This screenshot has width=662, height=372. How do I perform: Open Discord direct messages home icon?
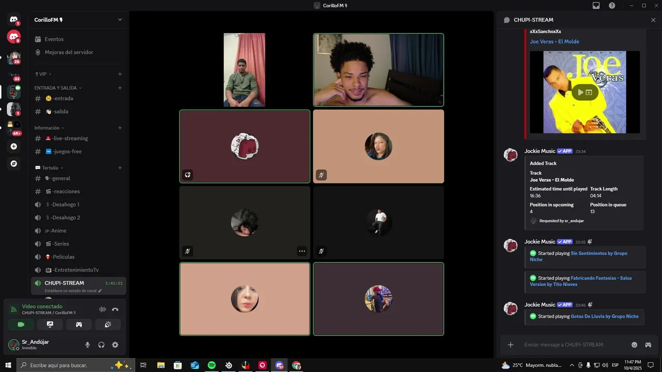click(x=13, y=20)
